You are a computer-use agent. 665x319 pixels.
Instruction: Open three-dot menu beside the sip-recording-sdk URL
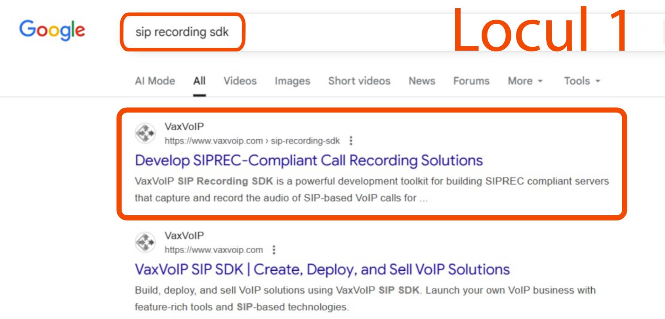[x=351, y=141]
